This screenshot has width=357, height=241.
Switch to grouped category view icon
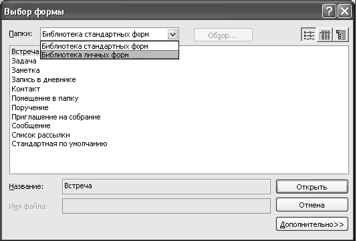(341, 35)
